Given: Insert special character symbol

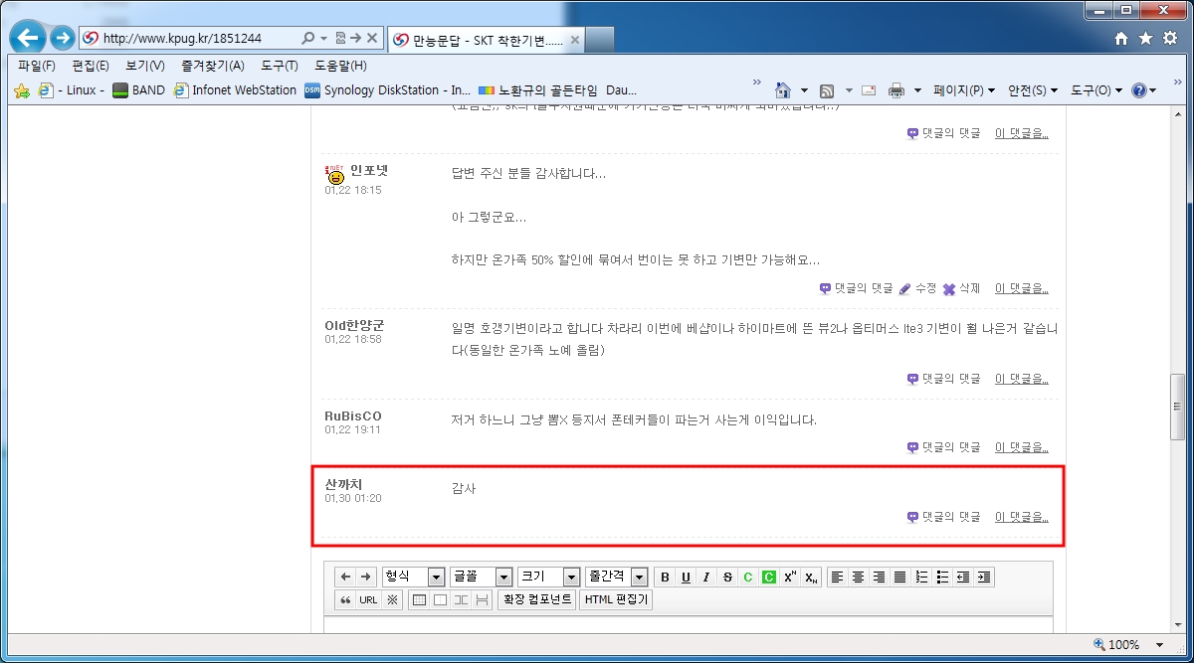Looking at the screenshot, I should click(392, 599).
